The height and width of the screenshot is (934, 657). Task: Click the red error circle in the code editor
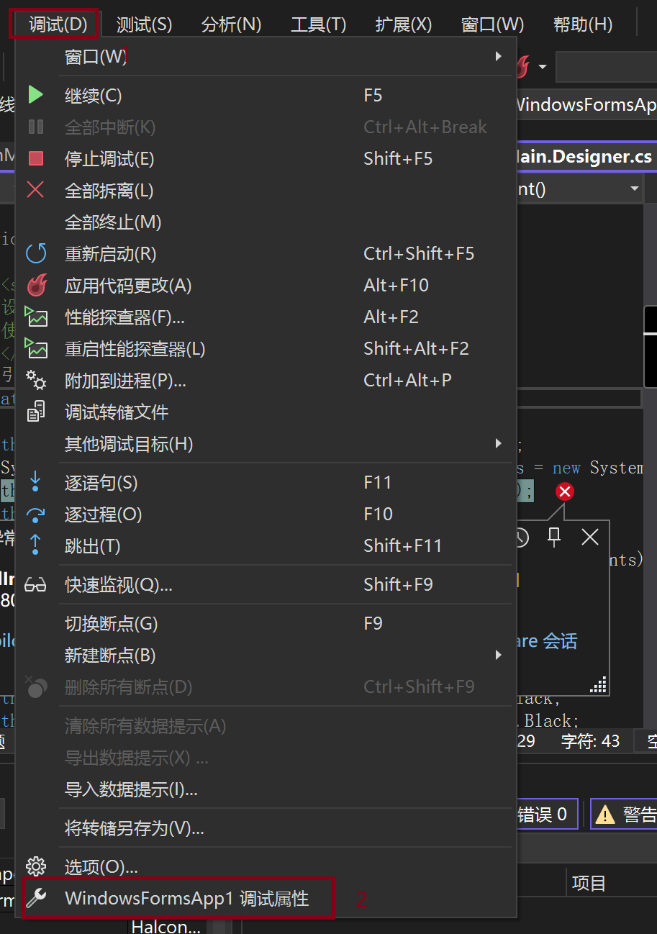click(564, 491)
